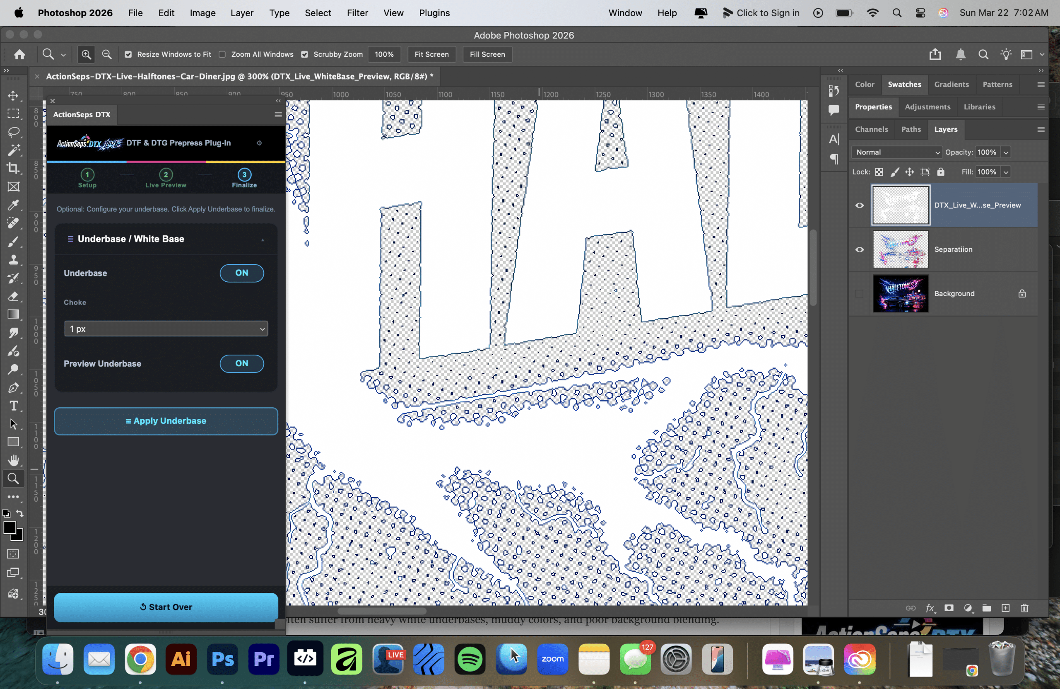Delete layer with trash icon

[x=1024, y=608]
